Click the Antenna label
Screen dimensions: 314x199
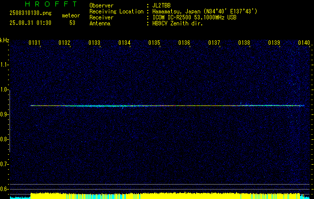100,23
